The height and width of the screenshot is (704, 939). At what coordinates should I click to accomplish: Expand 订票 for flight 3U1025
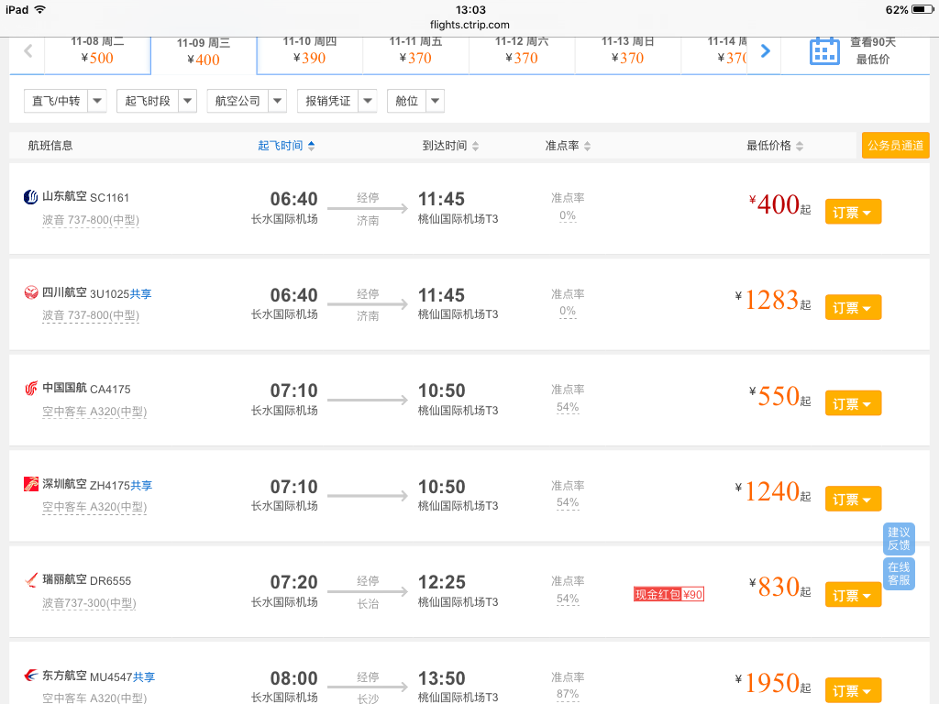(x=853, y=308)
